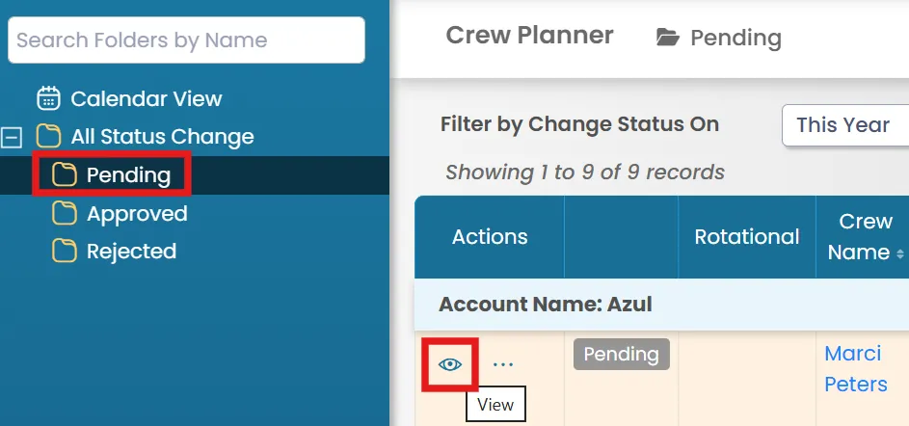Click the Account Name: Azul group row
The width and height of the screenshot is (909, 426).
[x=661, y=305]
